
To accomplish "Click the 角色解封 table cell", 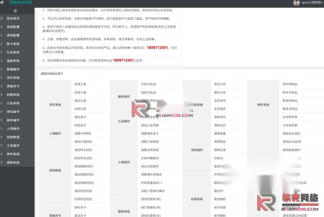I will pyautogui.click(x=229, y=199).
